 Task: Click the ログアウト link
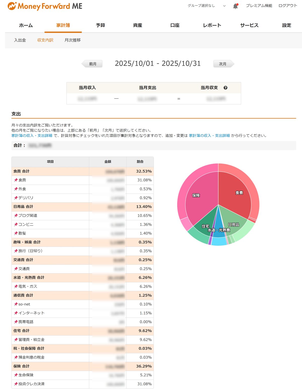point(288,6)
